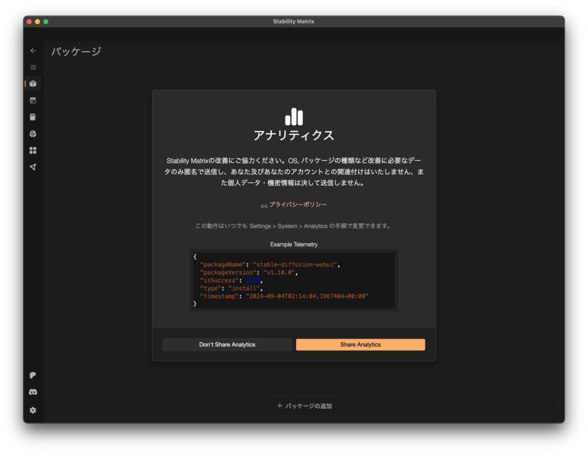Open the four-squares grid icon
Viewport: 588px width, 454px height.
click(33, 151)
